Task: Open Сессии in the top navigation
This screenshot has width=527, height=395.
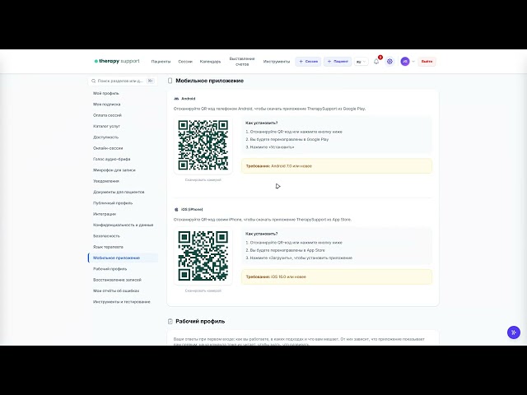Action: pos(185,62)
